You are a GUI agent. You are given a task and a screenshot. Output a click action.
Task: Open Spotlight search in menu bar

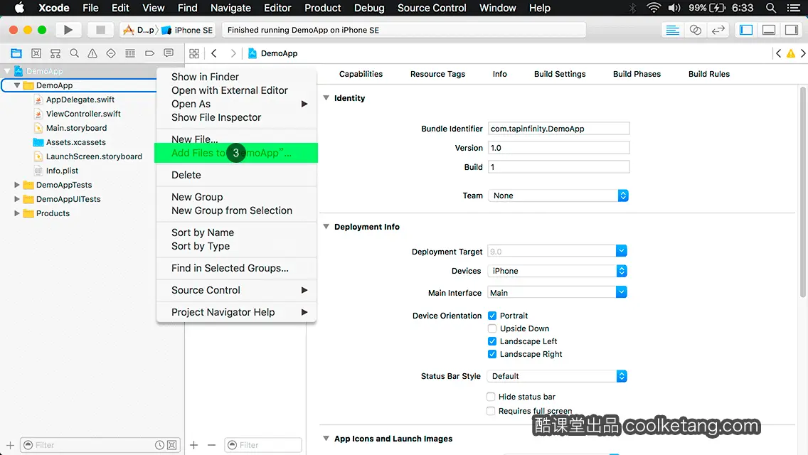(x=771, y=8)
